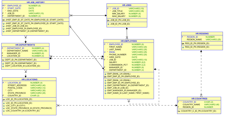Click the index icon beside EMP_MANAGER_IX

click(105, 91)
